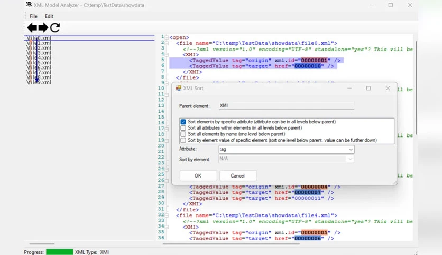Click the href value 00000011 on line 29

(x=308, y=198)
